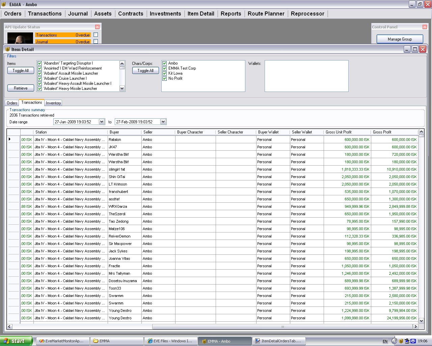The width and height of the screenshot is (432, 346).
Task: Open the end date dropdown
Action: pos(163,122)
